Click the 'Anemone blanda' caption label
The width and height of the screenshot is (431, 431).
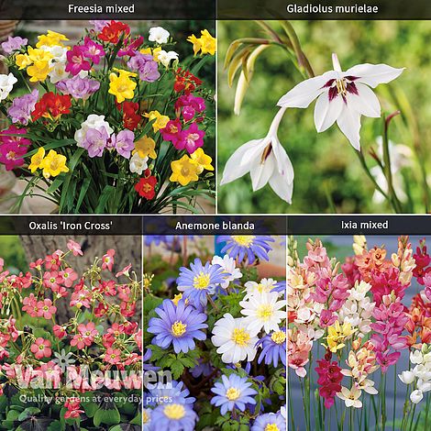click(215, 226)
